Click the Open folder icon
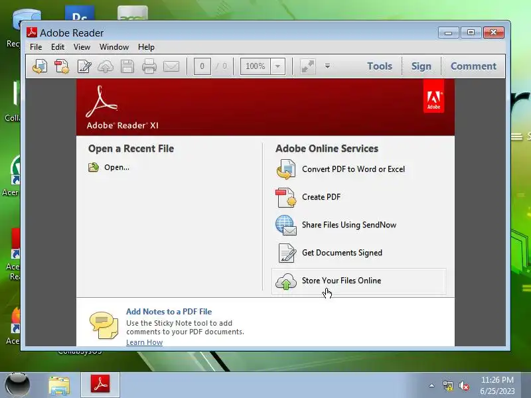Viewport: 531px width, 398px height. click(x=94, y=167)
